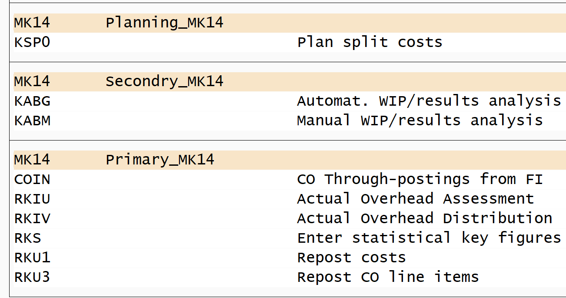Select 'Automat. WIP/results analysis' text
The width and height of the screenshot is (566, 298).
429,101
